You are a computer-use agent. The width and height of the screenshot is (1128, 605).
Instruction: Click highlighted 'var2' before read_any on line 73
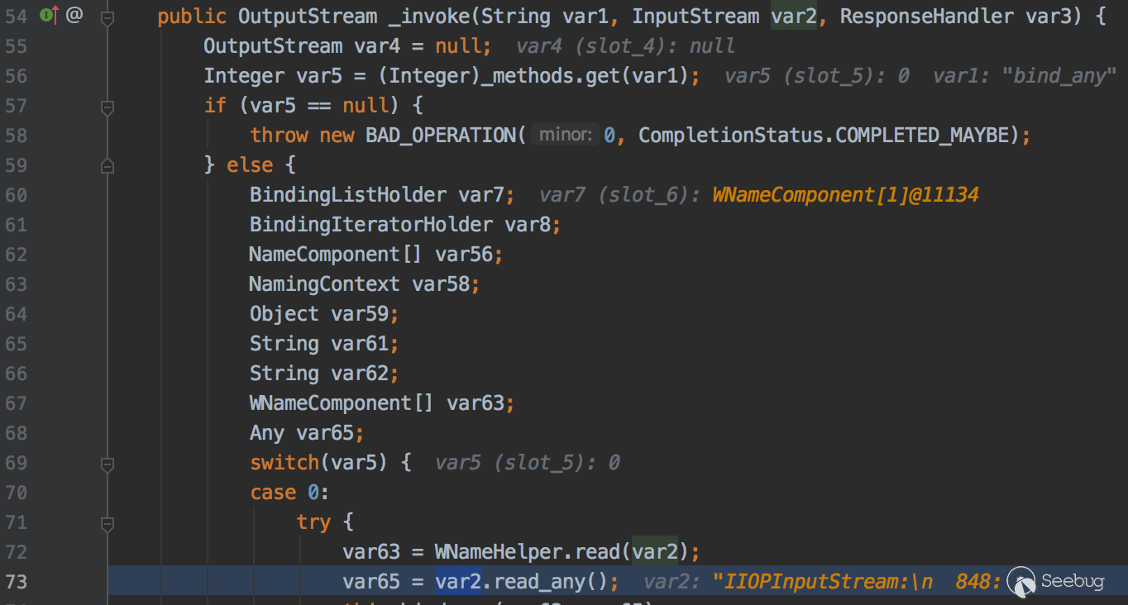[458, 581]
